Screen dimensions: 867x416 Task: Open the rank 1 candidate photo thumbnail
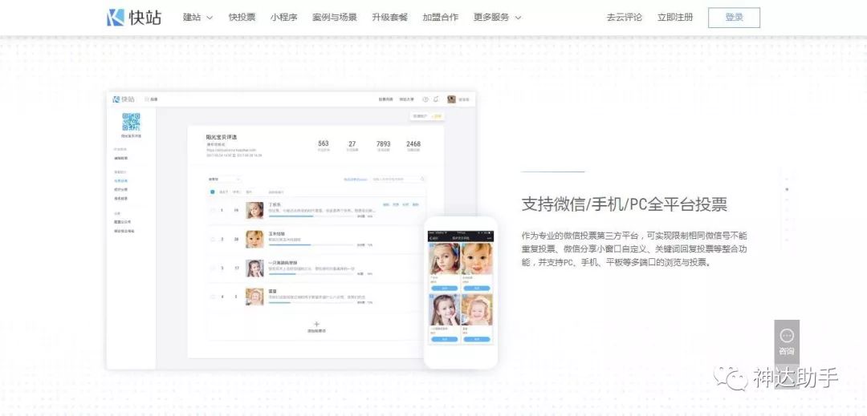tap(254, 210)
